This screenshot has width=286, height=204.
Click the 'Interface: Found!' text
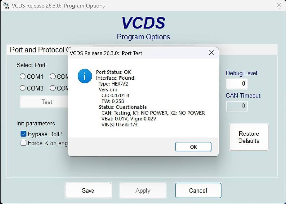pyautogui.click(x=116, y=78)
